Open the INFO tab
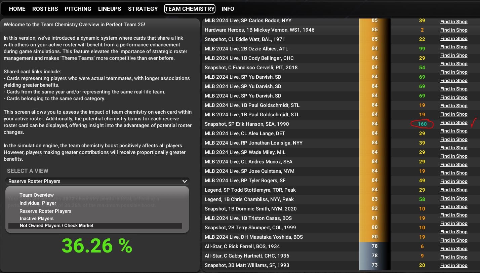 tap(228, 9)
